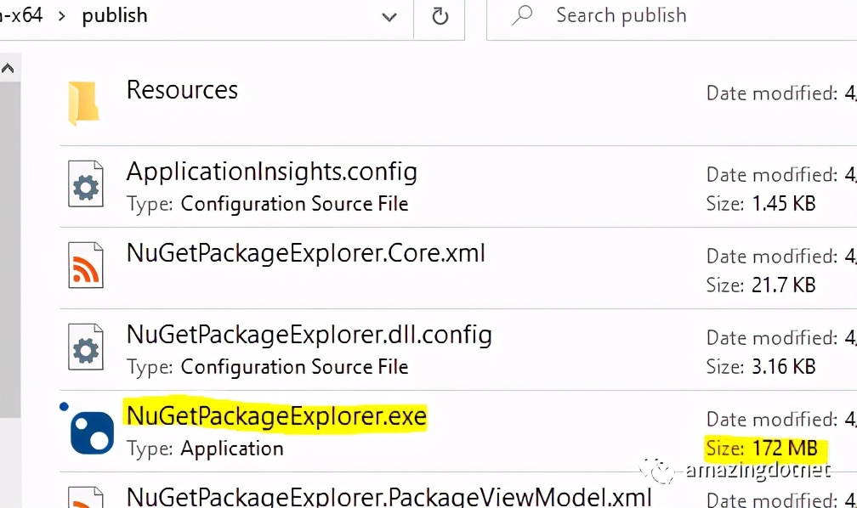Screen dimensions: 857x508
Task: Open the Resources folder icon
Action: pyautogui.click(x=83, y=104)
